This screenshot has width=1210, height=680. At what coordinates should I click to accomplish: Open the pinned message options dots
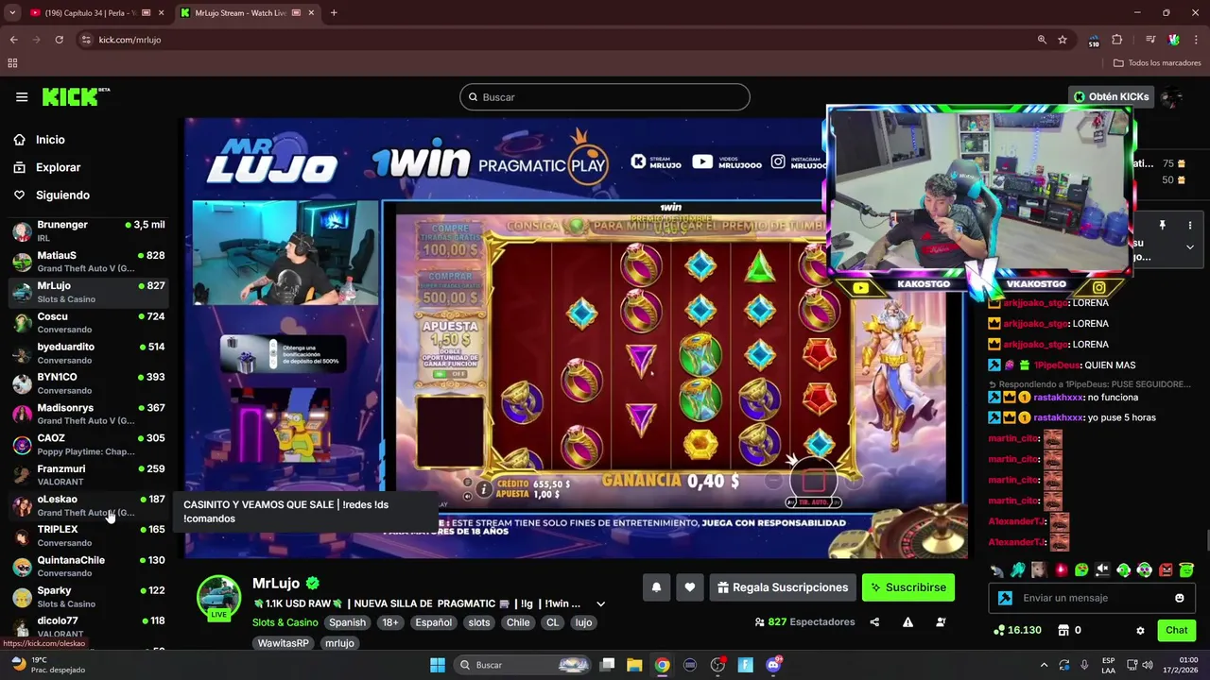[1190, 226]
